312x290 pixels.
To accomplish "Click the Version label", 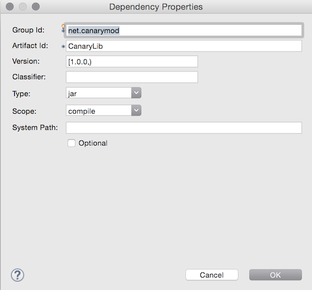I will (x=26, y=61).
